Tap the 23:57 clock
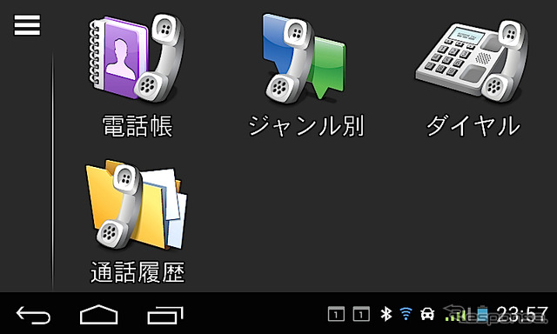 (522, 314)
